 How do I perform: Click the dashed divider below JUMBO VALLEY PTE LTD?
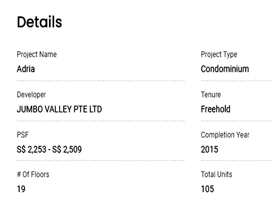(101, 121)
